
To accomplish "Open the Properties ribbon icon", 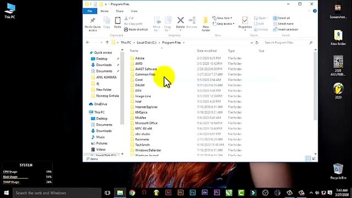I will [245, 20].
